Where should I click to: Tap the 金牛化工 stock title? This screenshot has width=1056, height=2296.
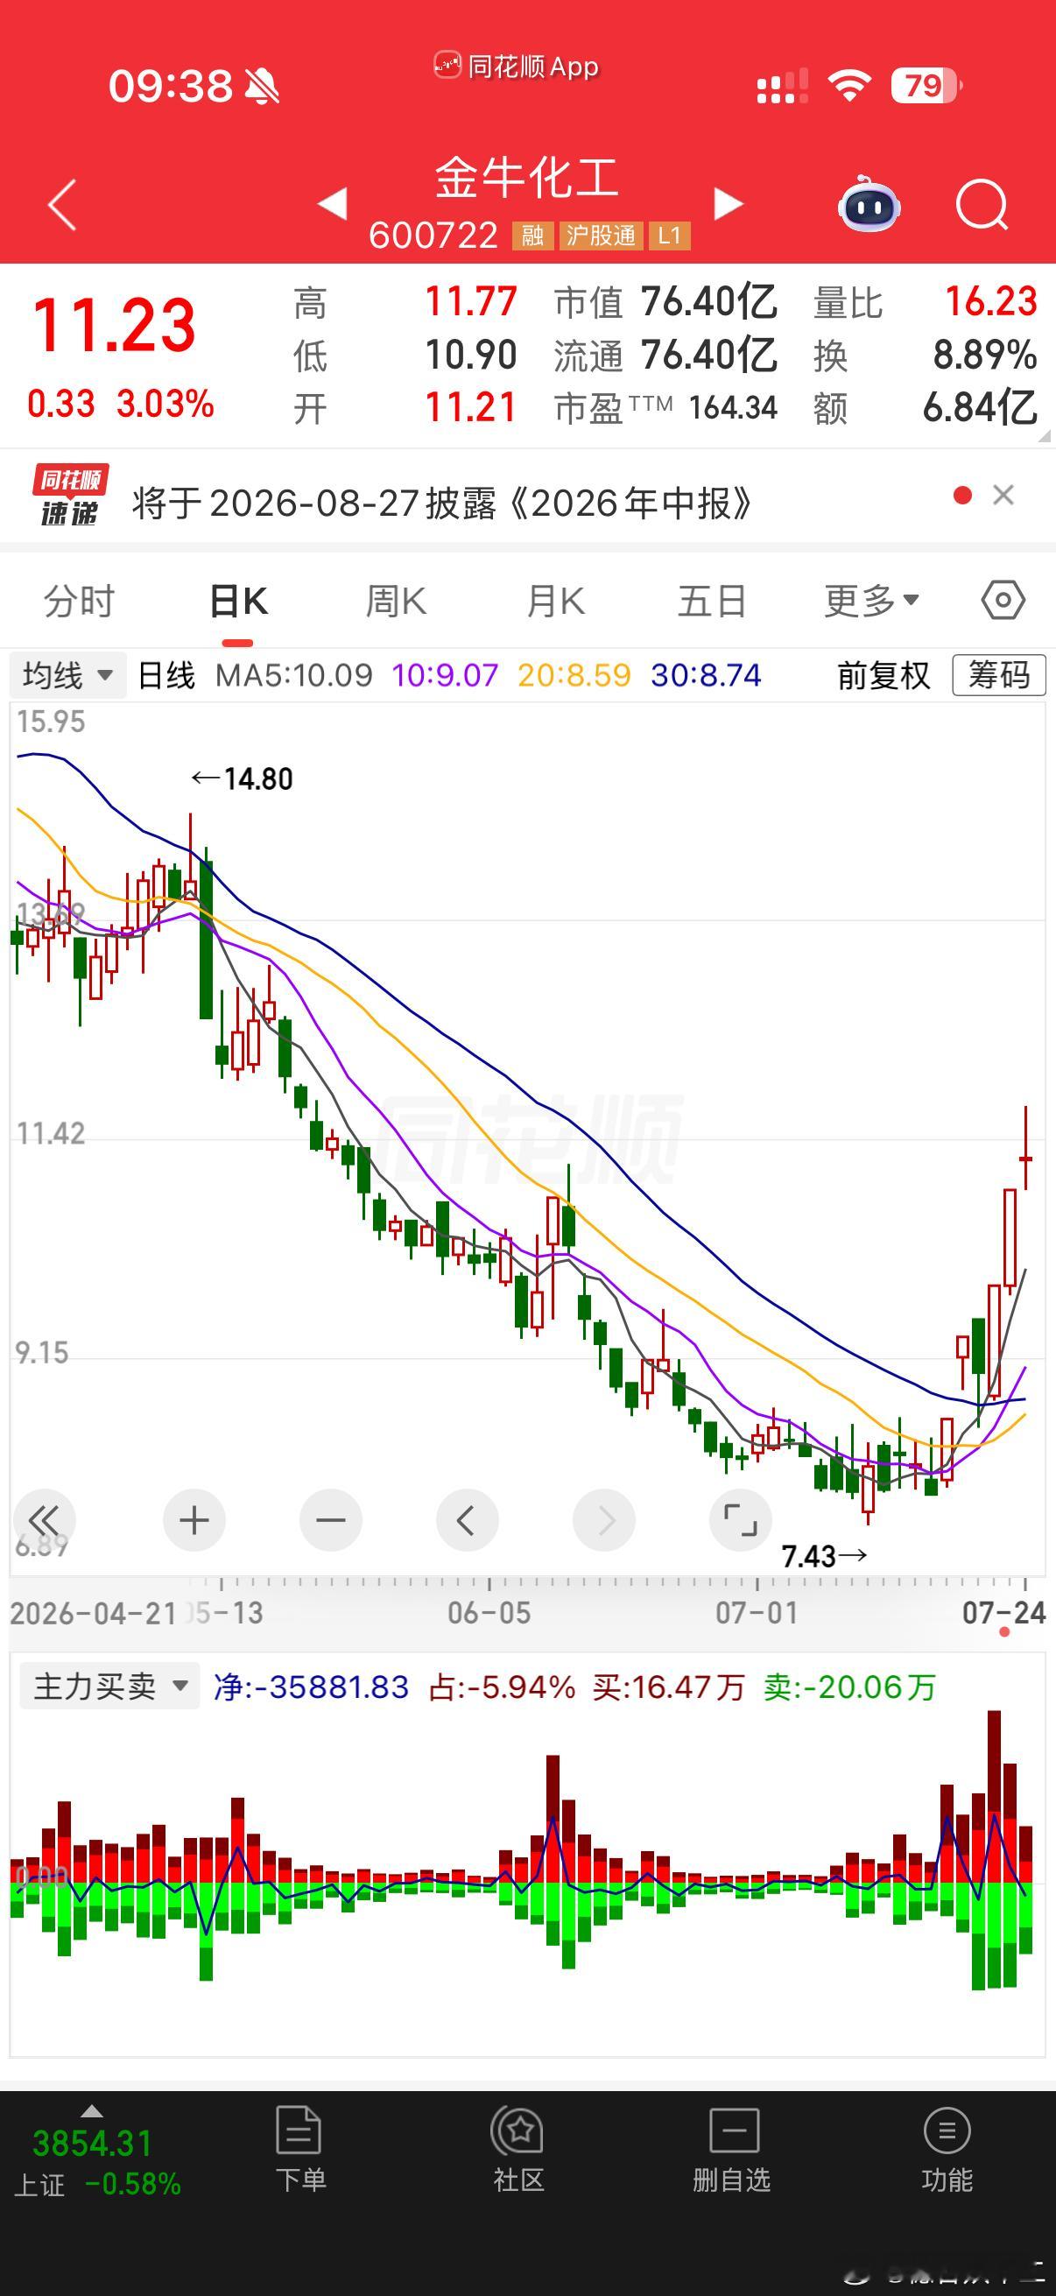click(526, 178)
